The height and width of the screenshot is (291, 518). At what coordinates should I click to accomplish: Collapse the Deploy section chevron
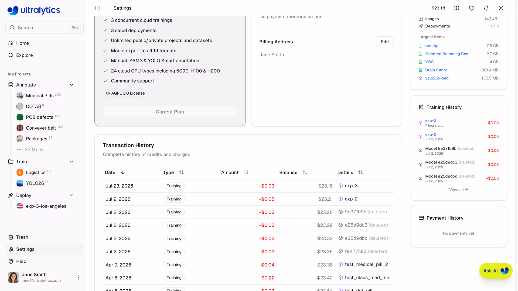tap(71, 195)
